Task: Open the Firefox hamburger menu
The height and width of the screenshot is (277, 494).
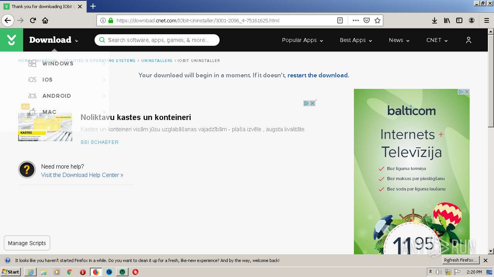Action: click(486, 20)
